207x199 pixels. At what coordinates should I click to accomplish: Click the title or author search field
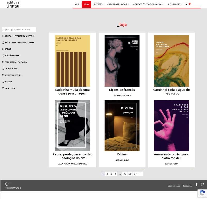click(19, 30)
